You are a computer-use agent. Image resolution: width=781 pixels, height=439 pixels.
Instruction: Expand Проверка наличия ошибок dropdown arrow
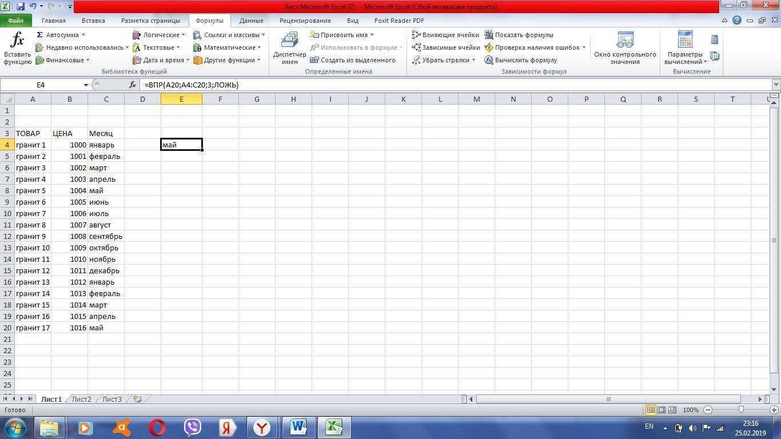583,47
